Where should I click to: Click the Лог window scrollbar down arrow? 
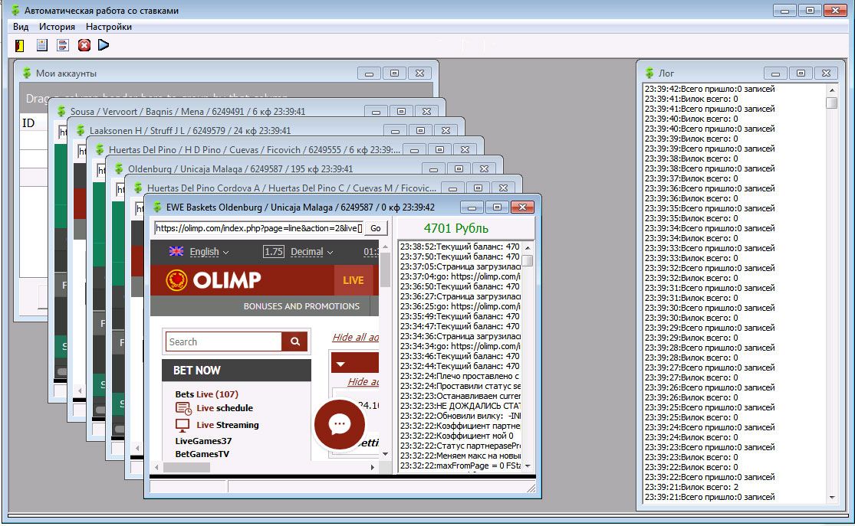click(x=832, y=498)
